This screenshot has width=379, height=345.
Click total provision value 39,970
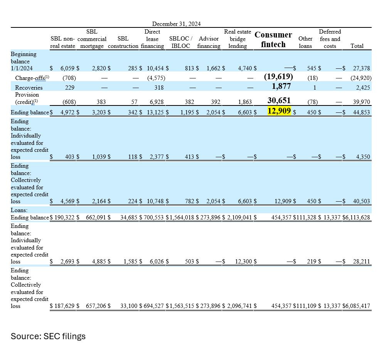pos(361,102)
